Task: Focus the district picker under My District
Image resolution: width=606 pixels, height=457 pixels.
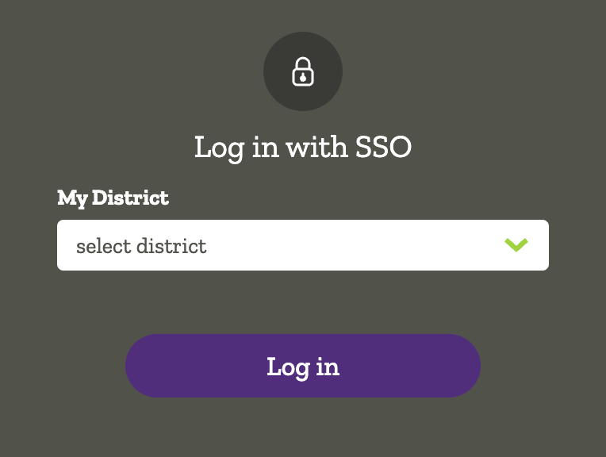Action: click(302, 245)
